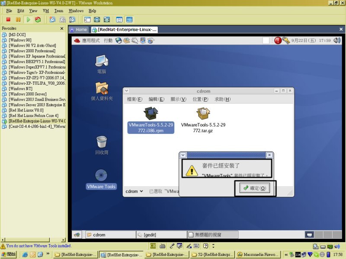This screenshot has height=259, width=346.
Task: Click the show desktop icon in guest bottom panel
Action: coord(77,235)
